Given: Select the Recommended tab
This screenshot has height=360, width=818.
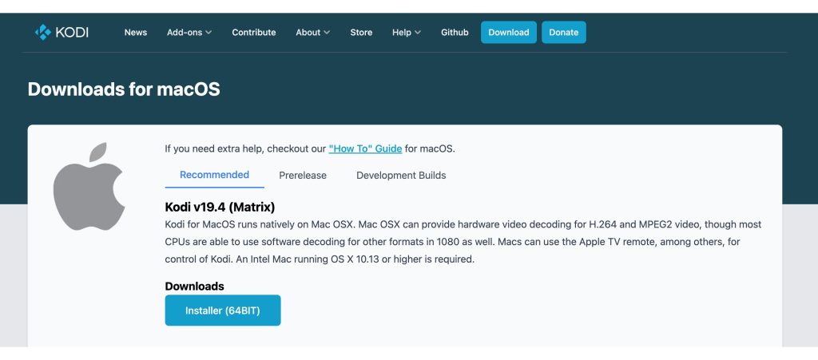Looking at the screenshot, I should point(214,175).
